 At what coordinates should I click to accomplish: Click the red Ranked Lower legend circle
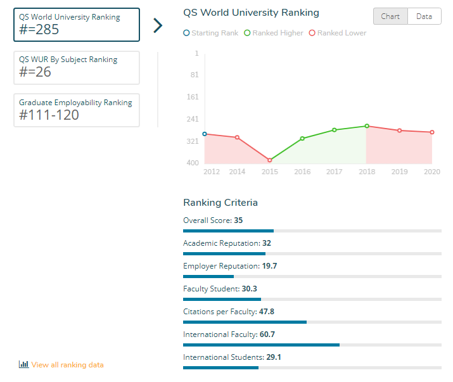tap(312, 33)
